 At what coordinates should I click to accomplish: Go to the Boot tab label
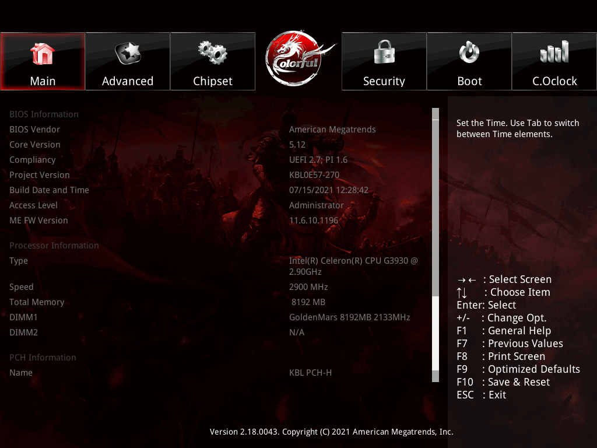click(x=469, y=81)
